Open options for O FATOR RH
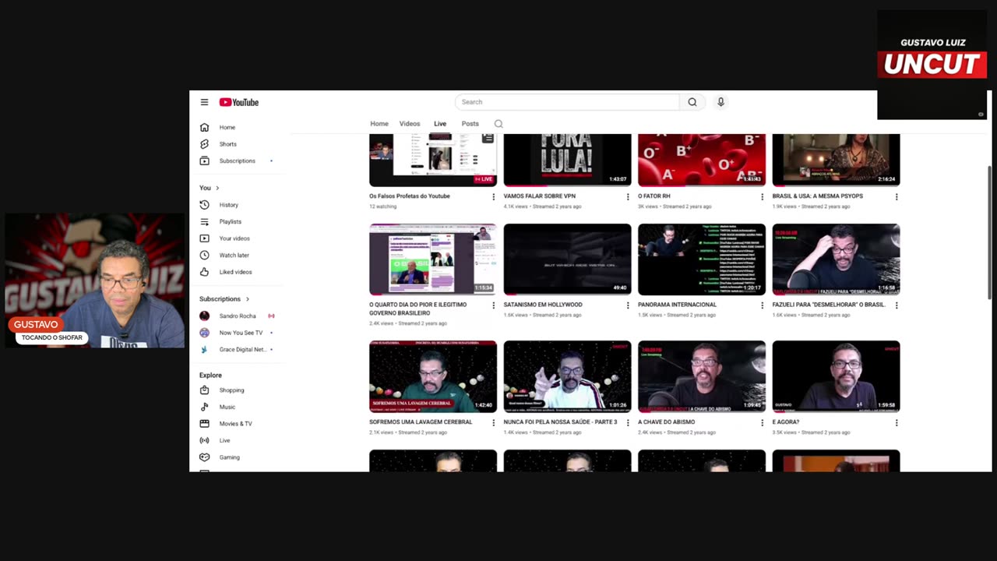The height and width of the screenshot is (561, 997). (762, 197)
